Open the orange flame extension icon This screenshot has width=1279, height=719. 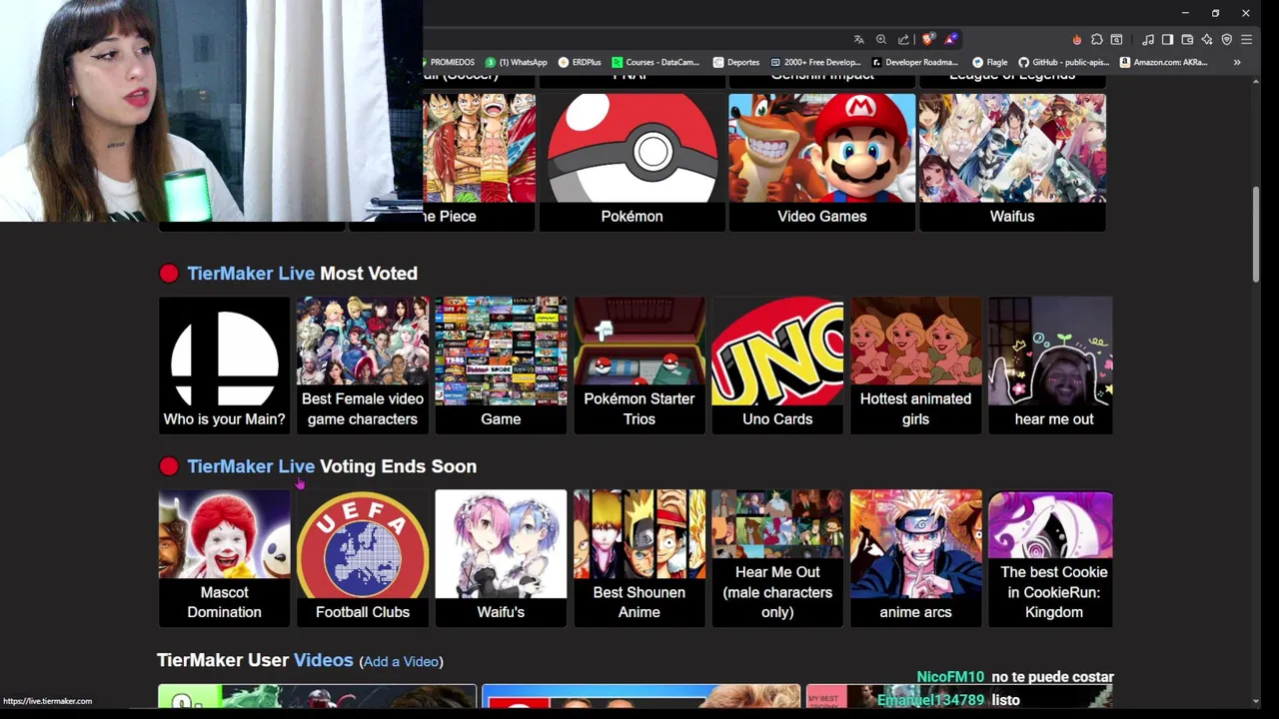pyautogui.click(x=1076, y=40)
